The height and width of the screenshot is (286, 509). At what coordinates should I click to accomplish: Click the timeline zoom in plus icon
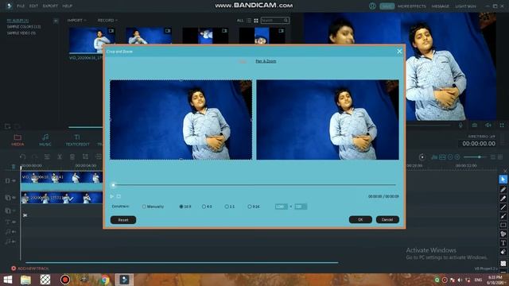(457, 157)
